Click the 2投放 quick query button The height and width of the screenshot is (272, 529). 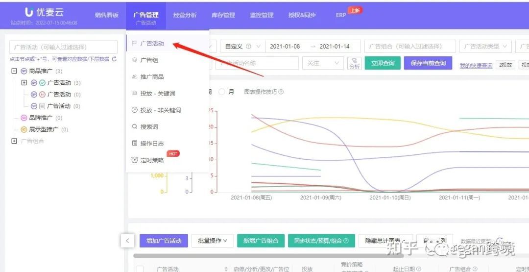[x=505, y=65]
